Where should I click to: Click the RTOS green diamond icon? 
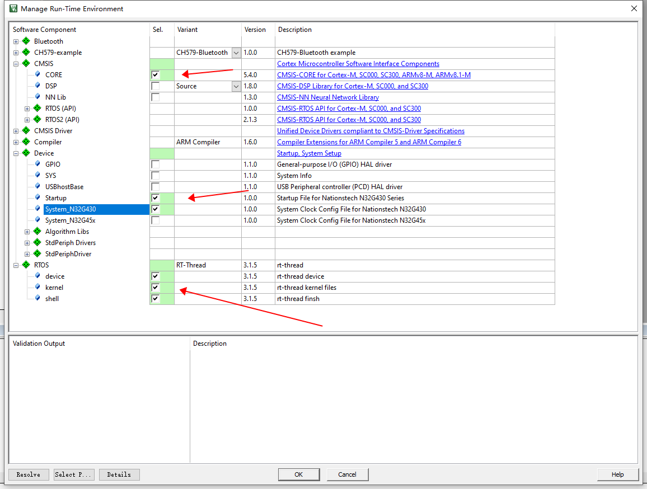[26, 265]
